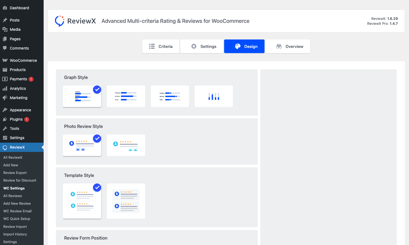Click the Graph Style heading

tap(76, 77)
